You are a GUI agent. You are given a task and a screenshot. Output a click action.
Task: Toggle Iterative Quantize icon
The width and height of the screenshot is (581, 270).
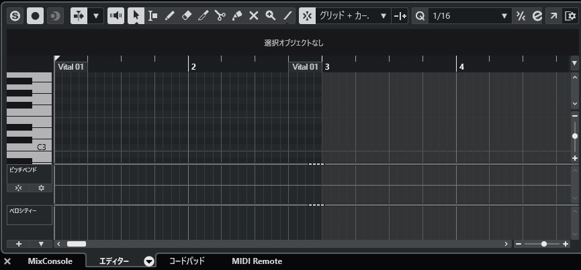tap(521, 16)
